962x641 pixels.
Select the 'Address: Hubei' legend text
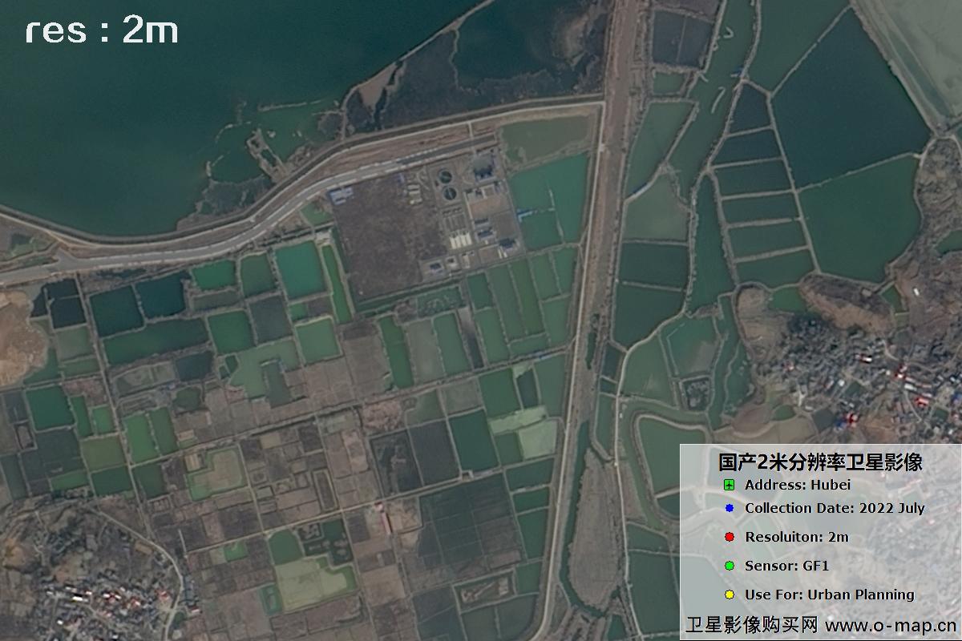click(x=797, y=485)
